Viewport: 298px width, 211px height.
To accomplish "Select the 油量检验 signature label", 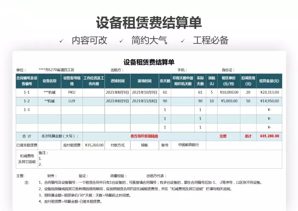I will point(118,176).
